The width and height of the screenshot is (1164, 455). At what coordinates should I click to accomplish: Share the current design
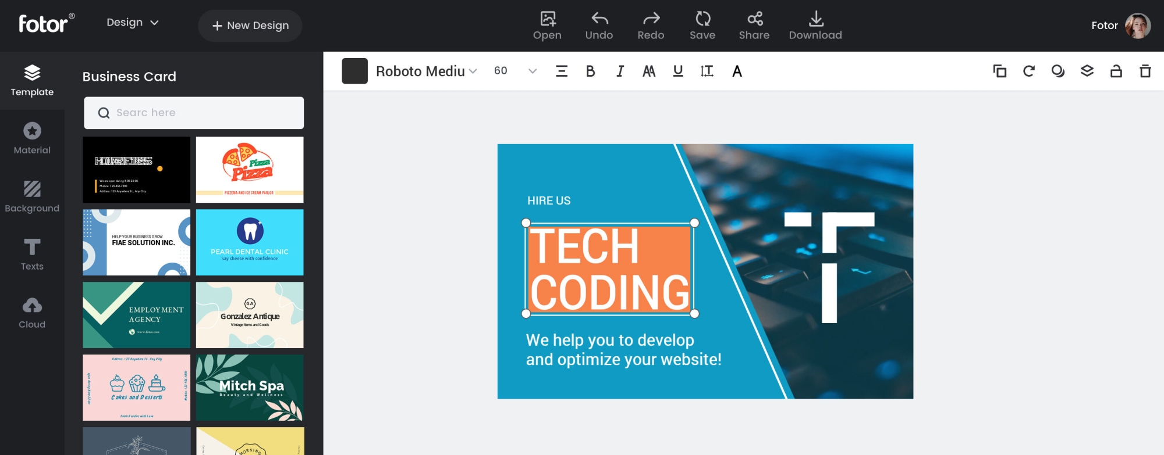(x=754, y=26)
